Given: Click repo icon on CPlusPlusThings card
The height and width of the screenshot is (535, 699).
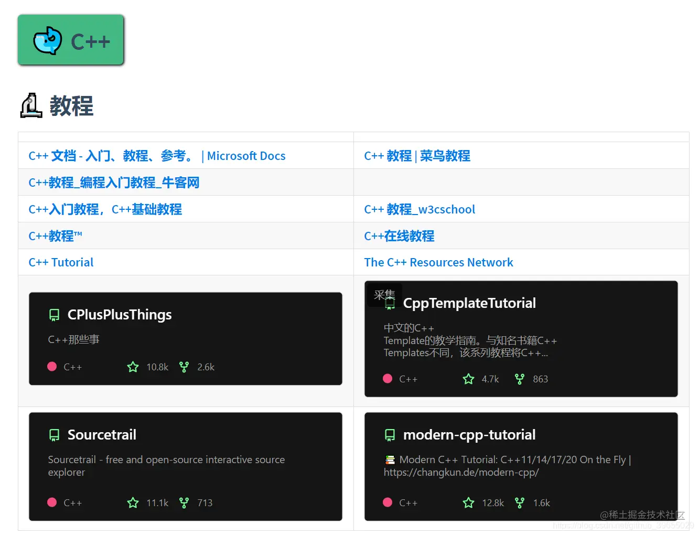Looking at the screenshot, I should [54, 315].
